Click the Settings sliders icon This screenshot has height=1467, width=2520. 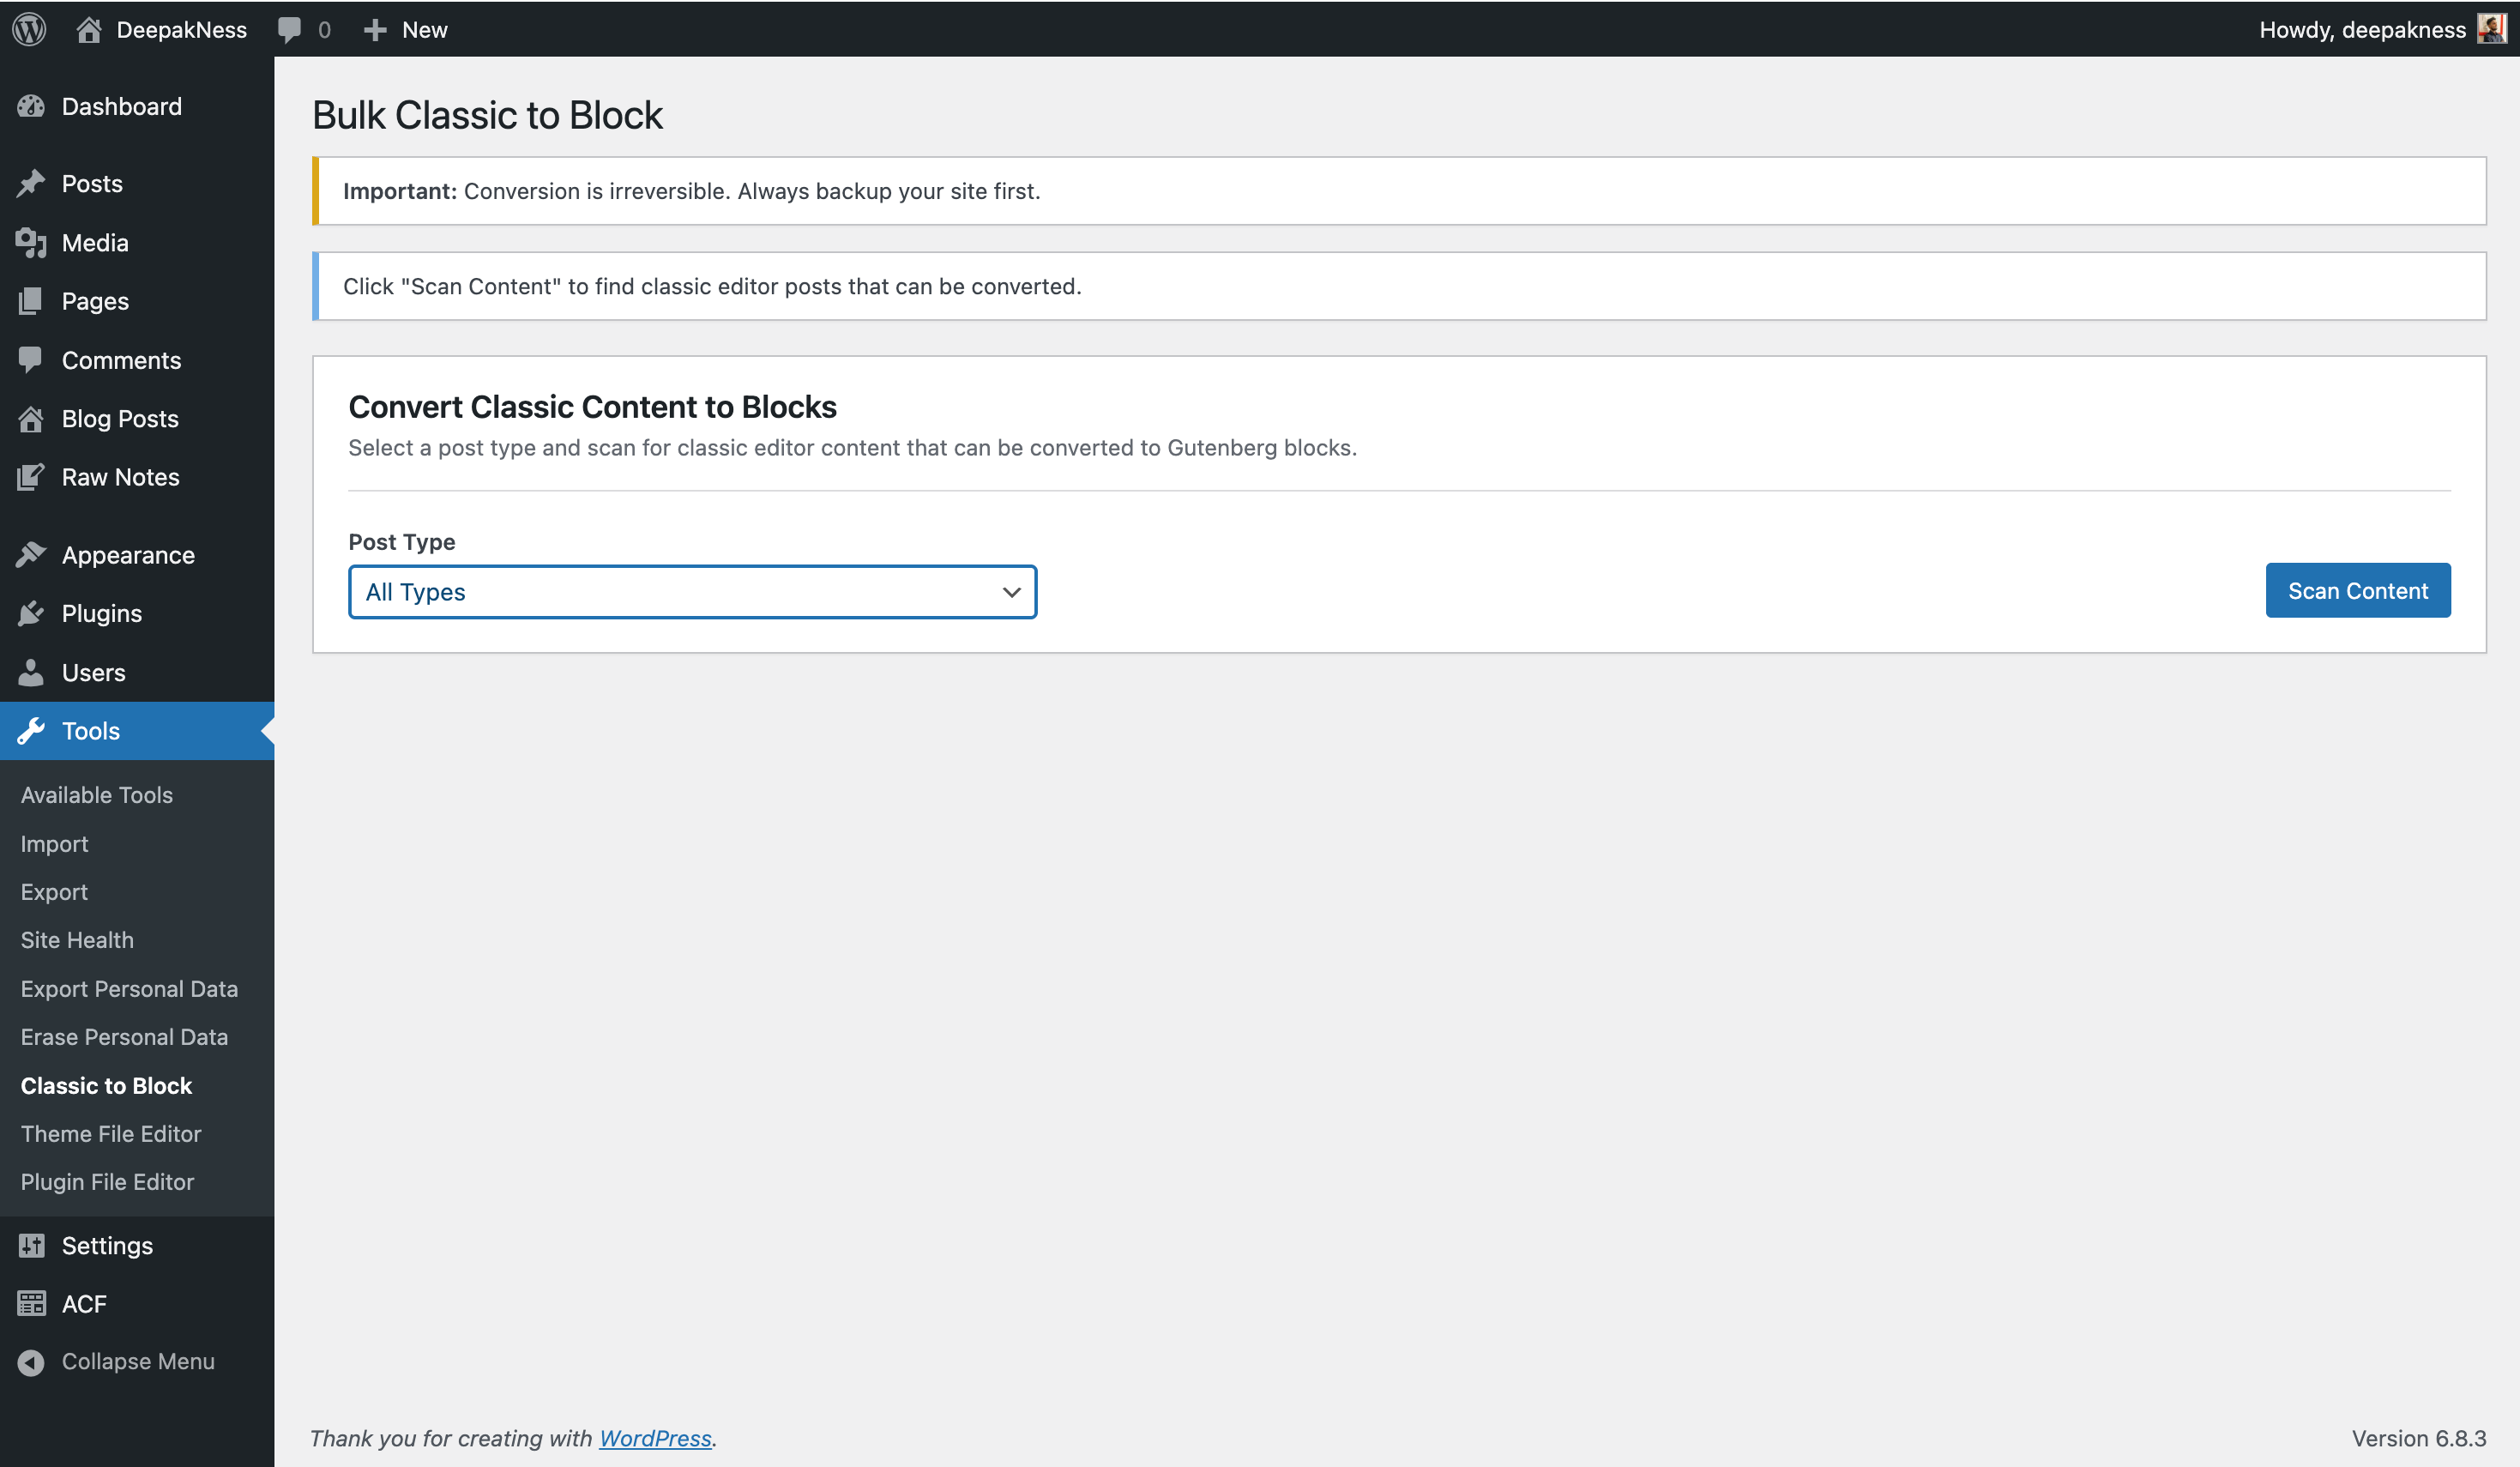31,1245
